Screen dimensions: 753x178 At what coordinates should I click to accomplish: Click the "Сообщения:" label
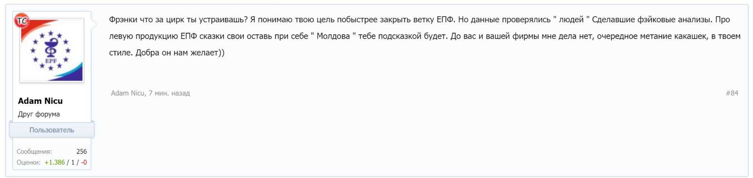(34, 151)
